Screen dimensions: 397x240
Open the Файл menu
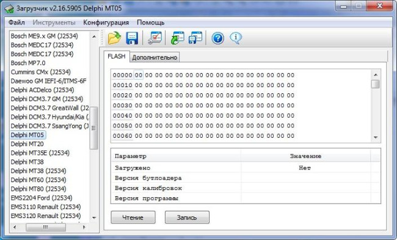tap(16, 23)
